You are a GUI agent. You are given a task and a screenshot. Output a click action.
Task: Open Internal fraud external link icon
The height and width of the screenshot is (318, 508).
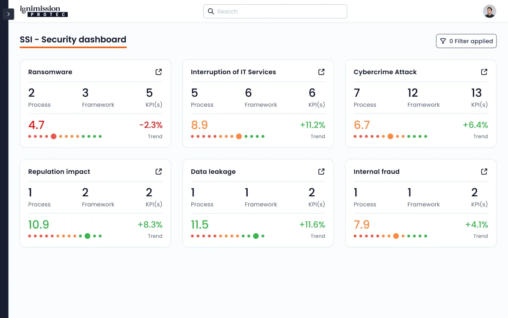pyautogui.click(x=484, y=172)
